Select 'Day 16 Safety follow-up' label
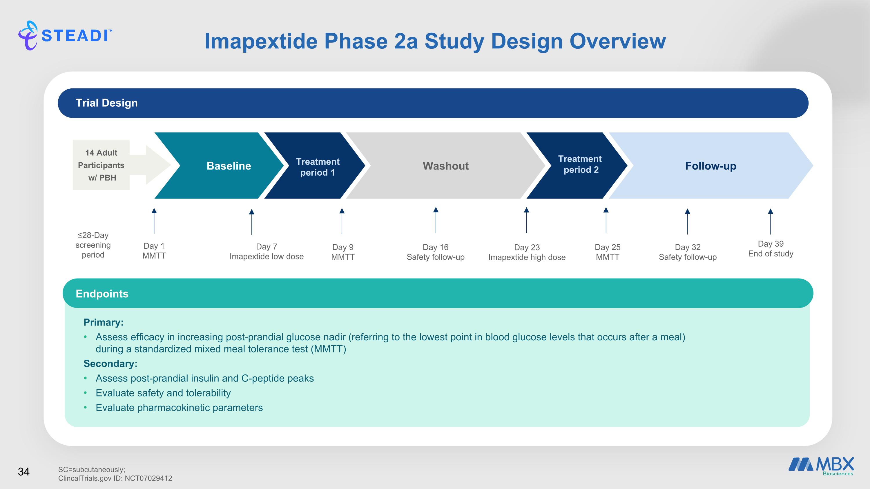The height and width of the screenshot is (489, 870). 436,252
